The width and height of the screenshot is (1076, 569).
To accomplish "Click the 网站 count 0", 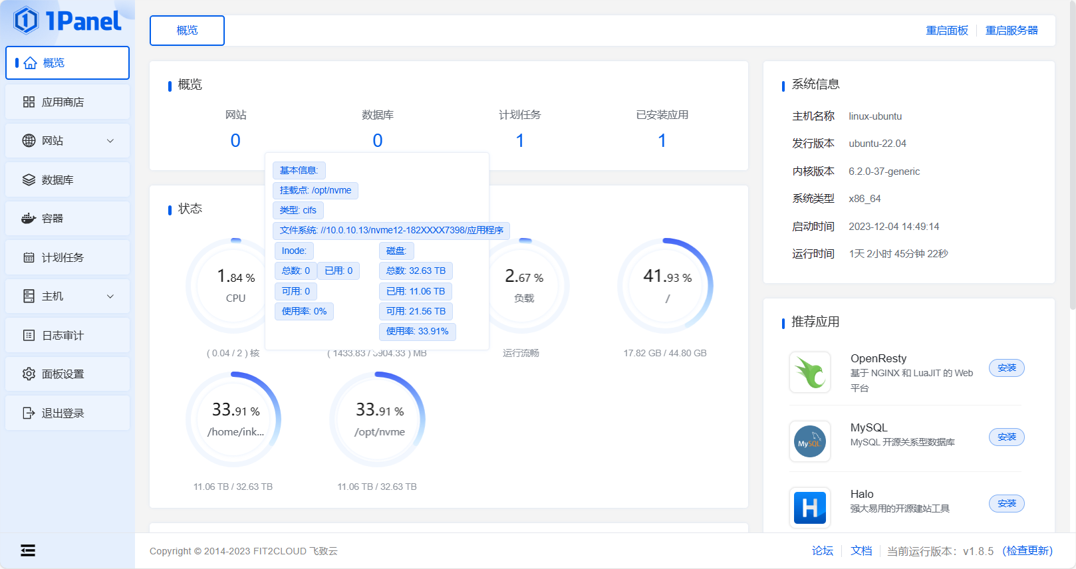I will (x=235, y=140).
